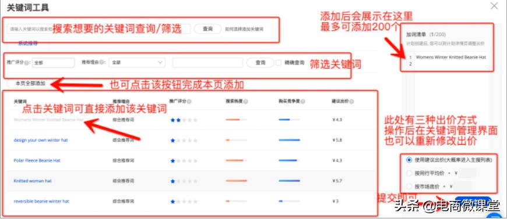The height and width of the screenshot is (219, 507).
Task: Click 综合推荐词 in the 'Knitted woman hat' row
Action: click(x=123, y=181)
